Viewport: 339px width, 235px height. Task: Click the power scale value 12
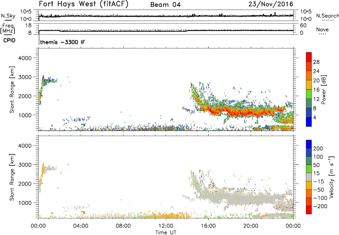pos(316,99)
